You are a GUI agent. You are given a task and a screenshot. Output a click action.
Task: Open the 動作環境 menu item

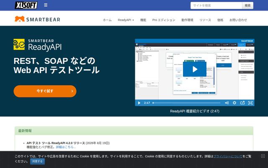pos(187,20)
